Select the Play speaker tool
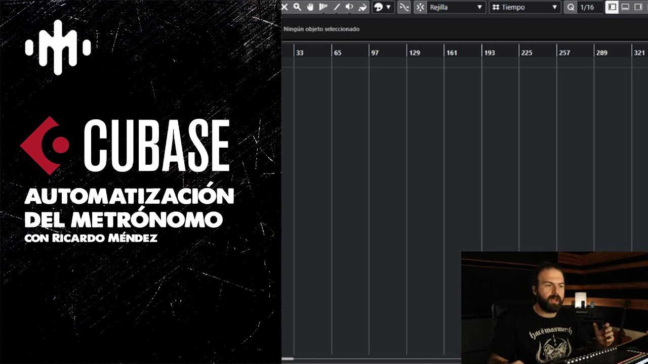The height and width of the screenshot is (364, 648). [349, 7]
